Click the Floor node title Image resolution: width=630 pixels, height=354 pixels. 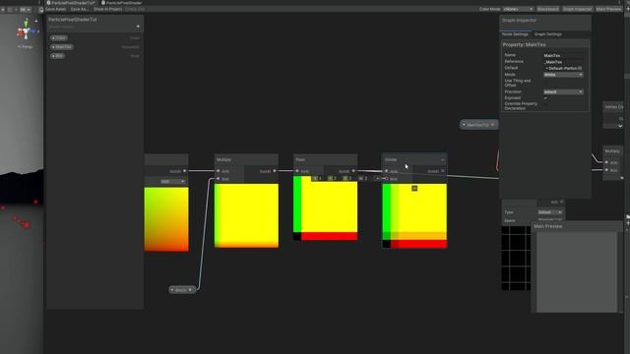300,159
